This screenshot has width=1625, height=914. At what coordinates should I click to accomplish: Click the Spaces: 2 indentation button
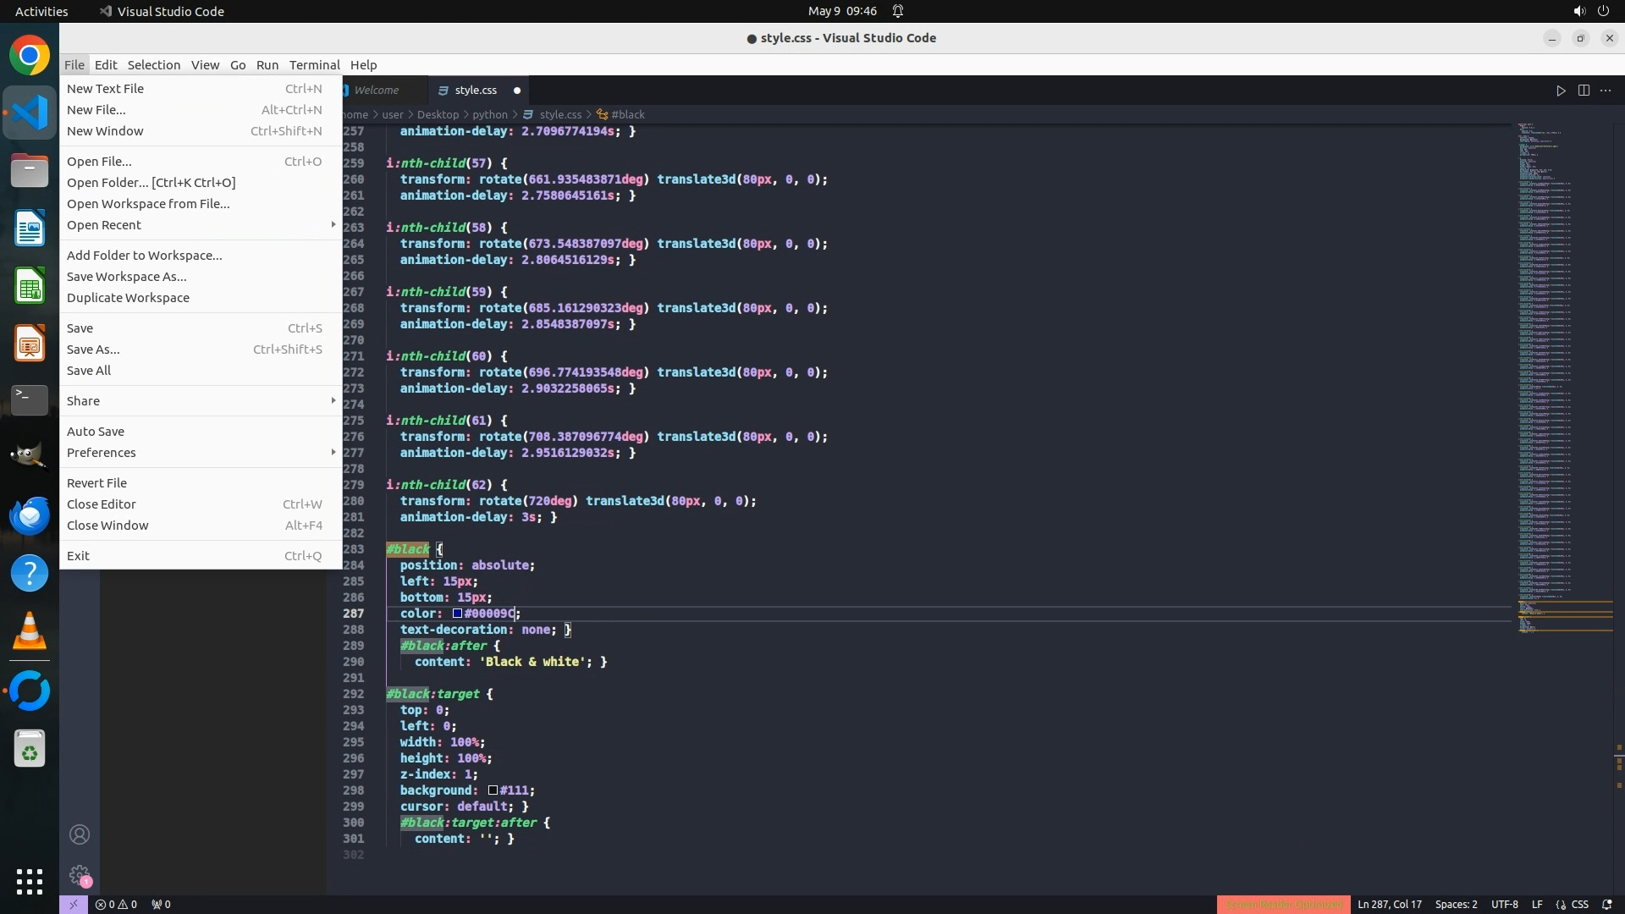(1456, 904)
